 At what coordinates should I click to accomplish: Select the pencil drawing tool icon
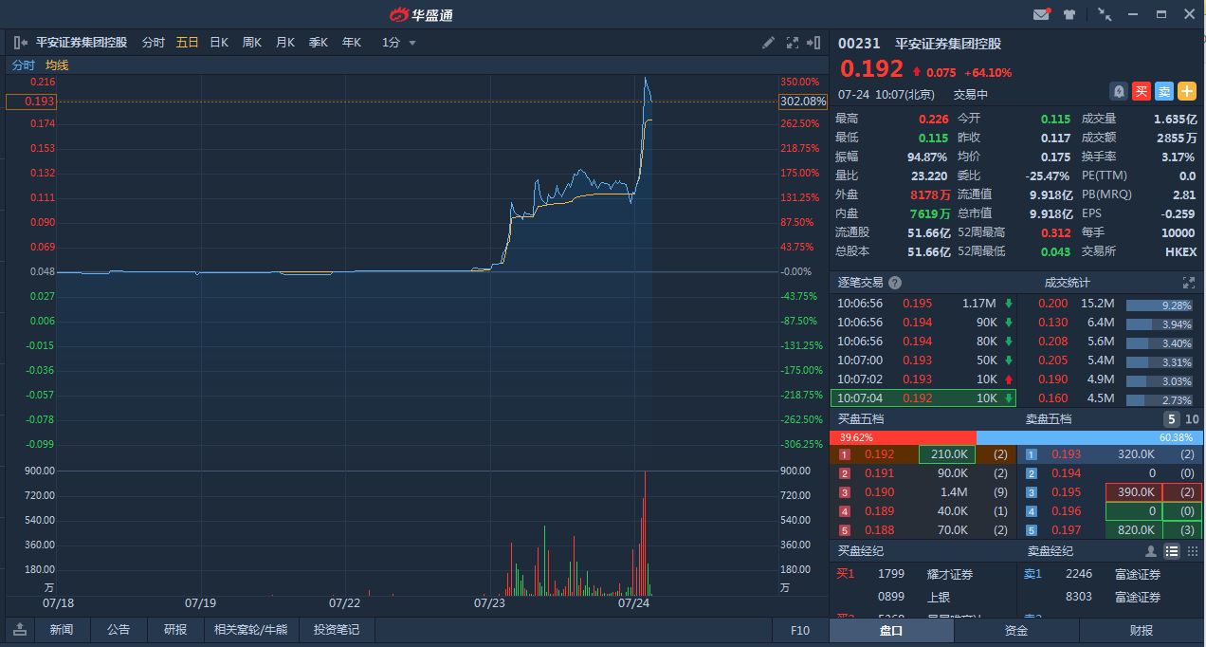769,43
